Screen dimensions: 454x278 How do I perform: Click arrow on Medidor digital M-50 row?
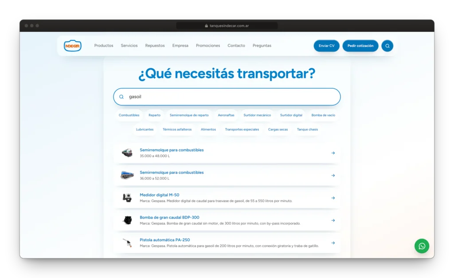333,198
